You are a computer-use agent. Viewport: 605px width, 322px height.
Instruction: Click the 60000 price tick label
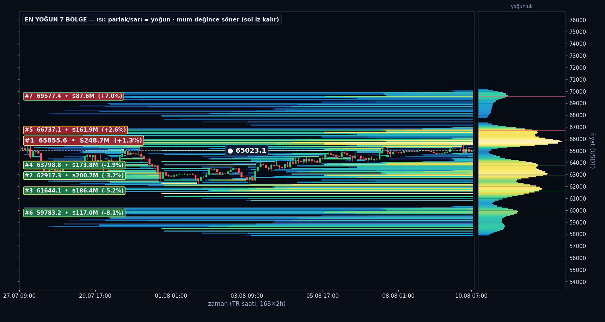click(577, 210)
